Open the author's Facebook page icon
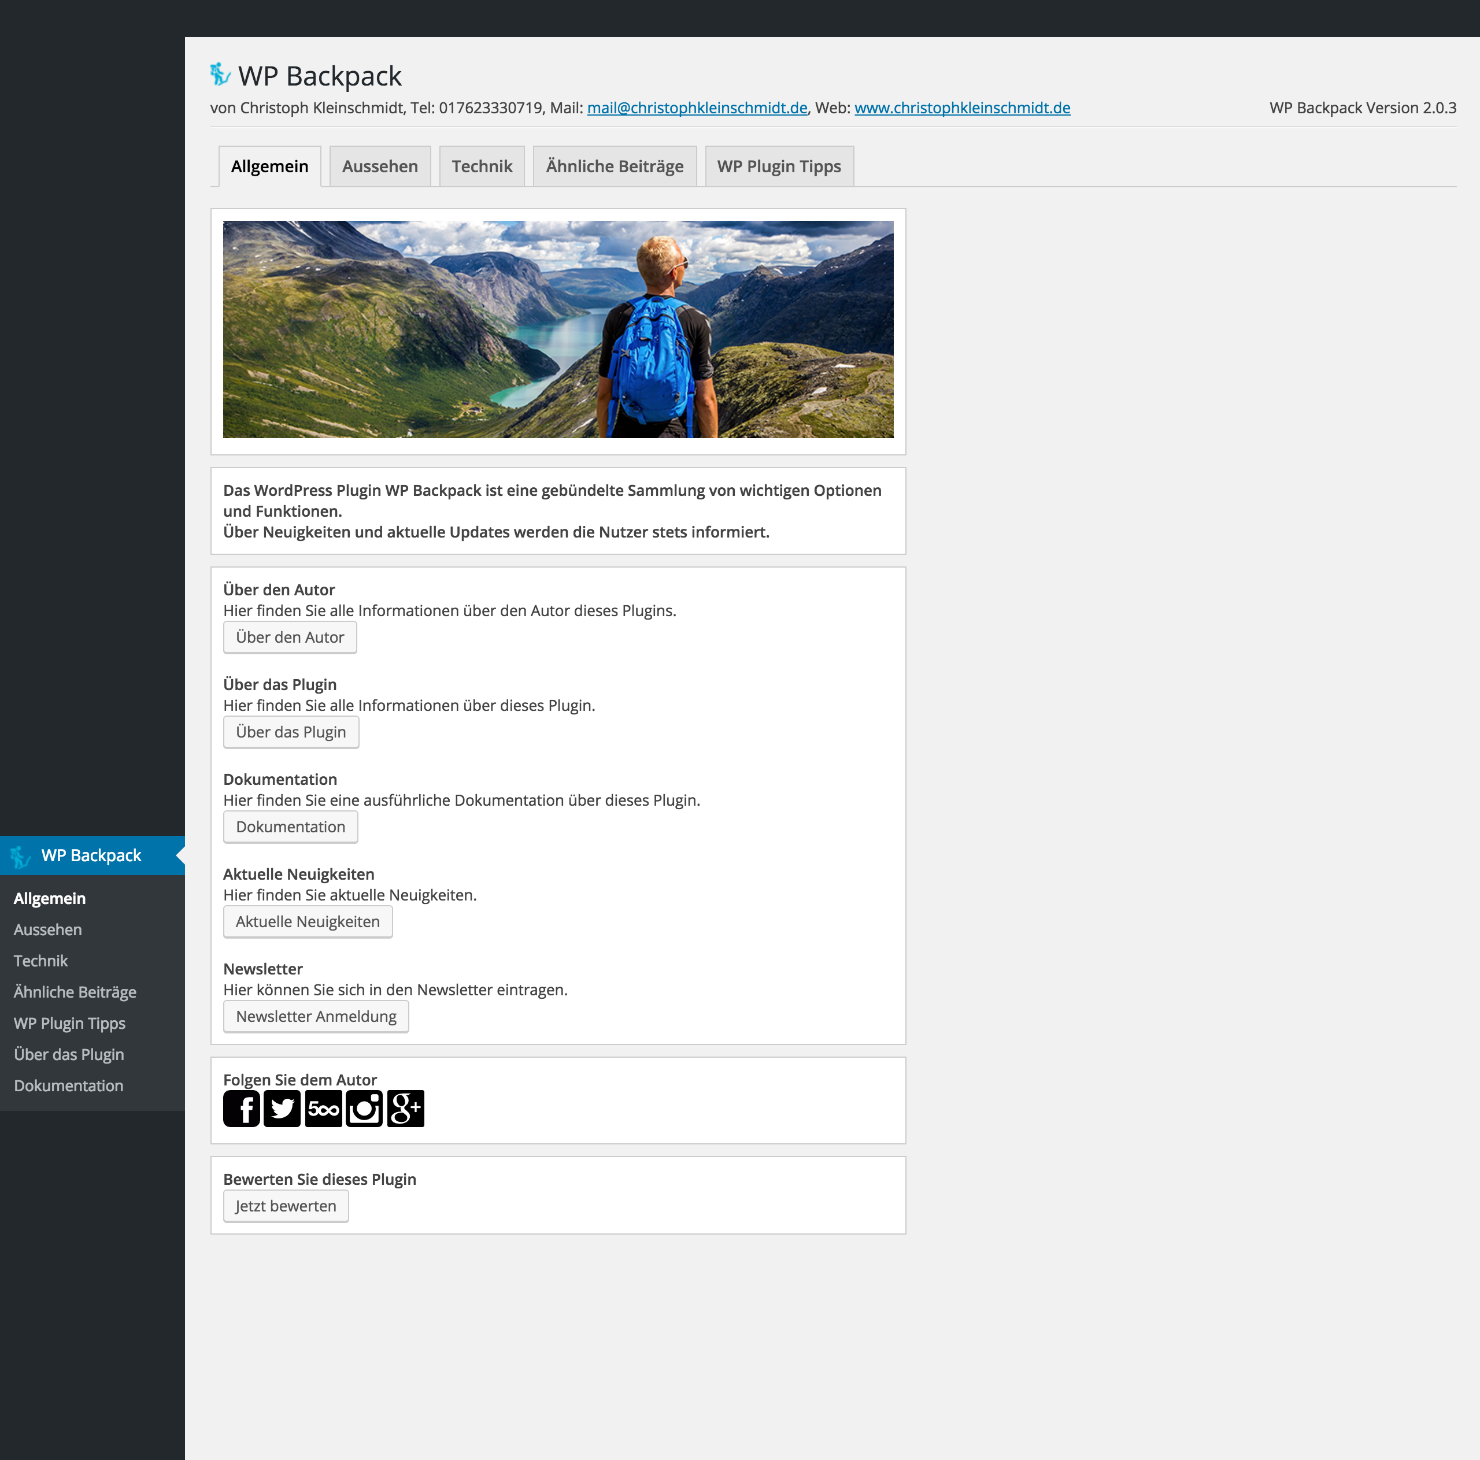This screenshot has height=1460, width=1480. click(x=241, y=1109)
